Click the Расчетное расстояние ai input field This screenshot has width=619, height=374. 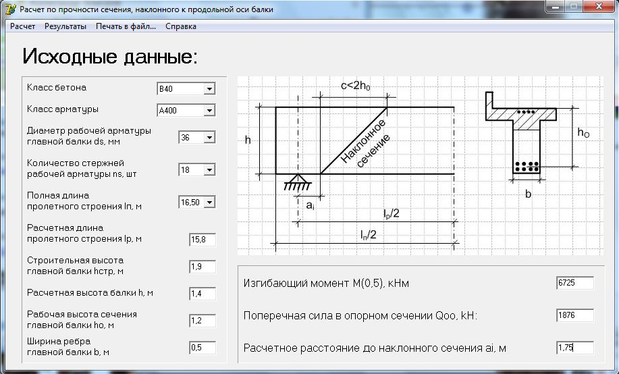pos(574,348)
